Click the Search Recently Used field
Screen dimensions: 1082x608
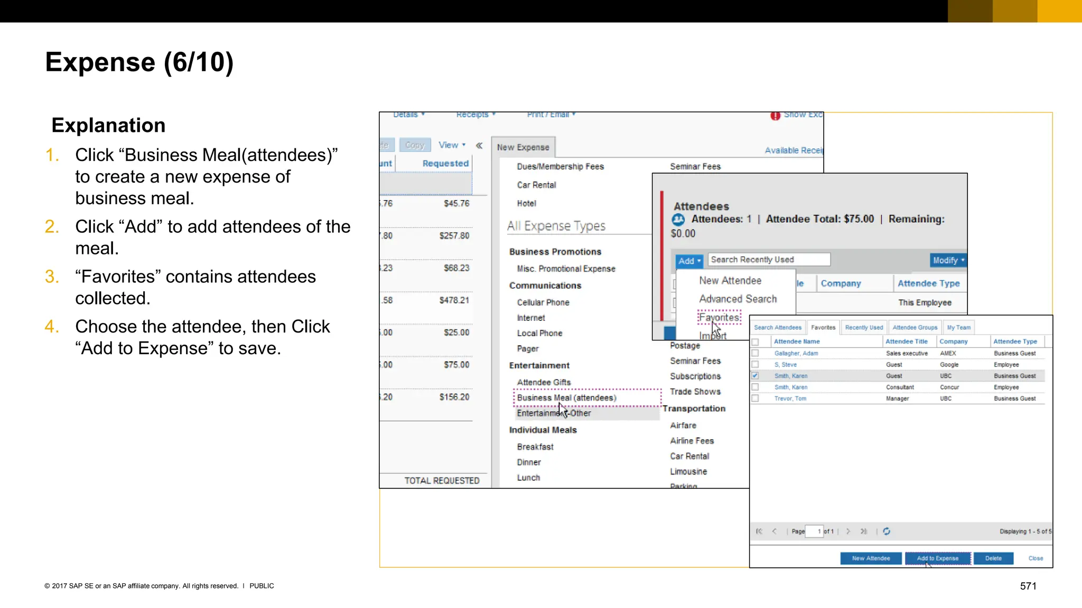(x=769, y=260)
